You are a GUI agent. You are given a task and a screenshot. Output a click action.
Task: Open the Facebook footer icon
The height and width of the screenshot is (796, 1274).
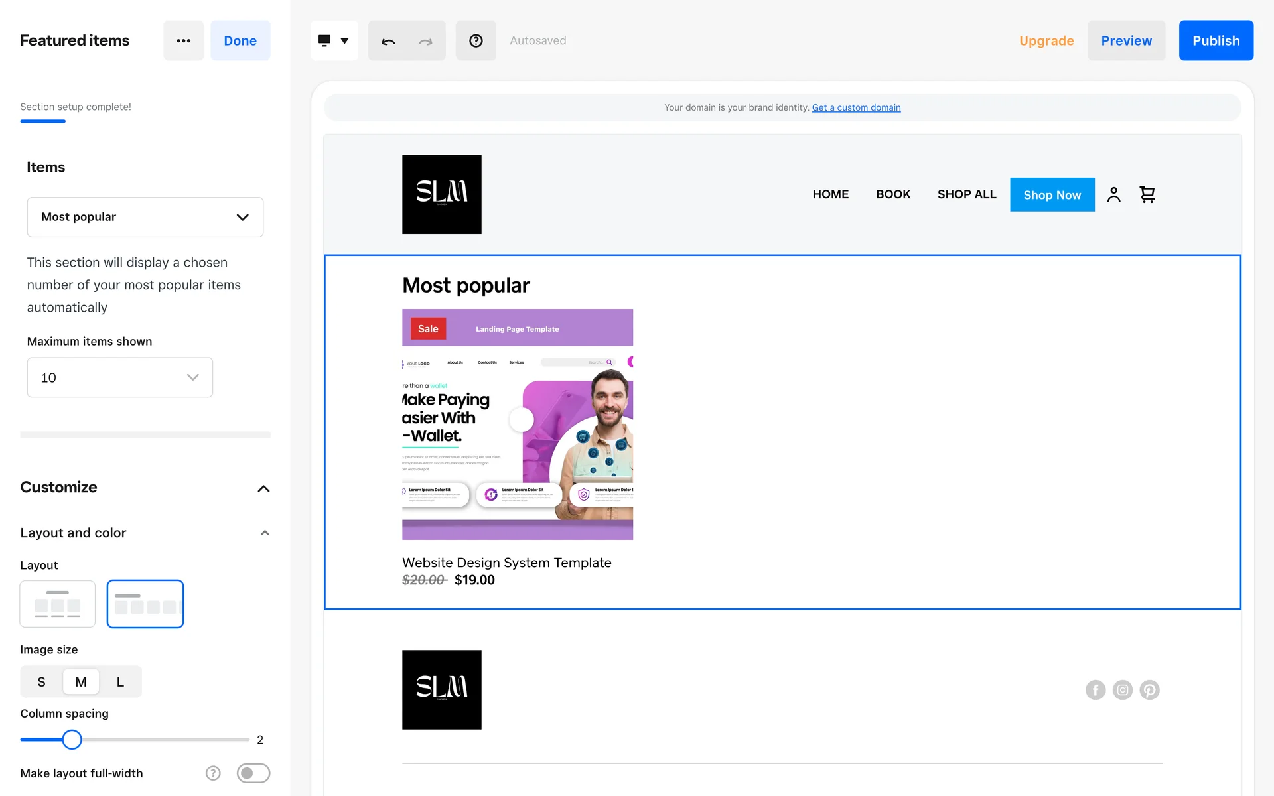[x=1096, y=690]
